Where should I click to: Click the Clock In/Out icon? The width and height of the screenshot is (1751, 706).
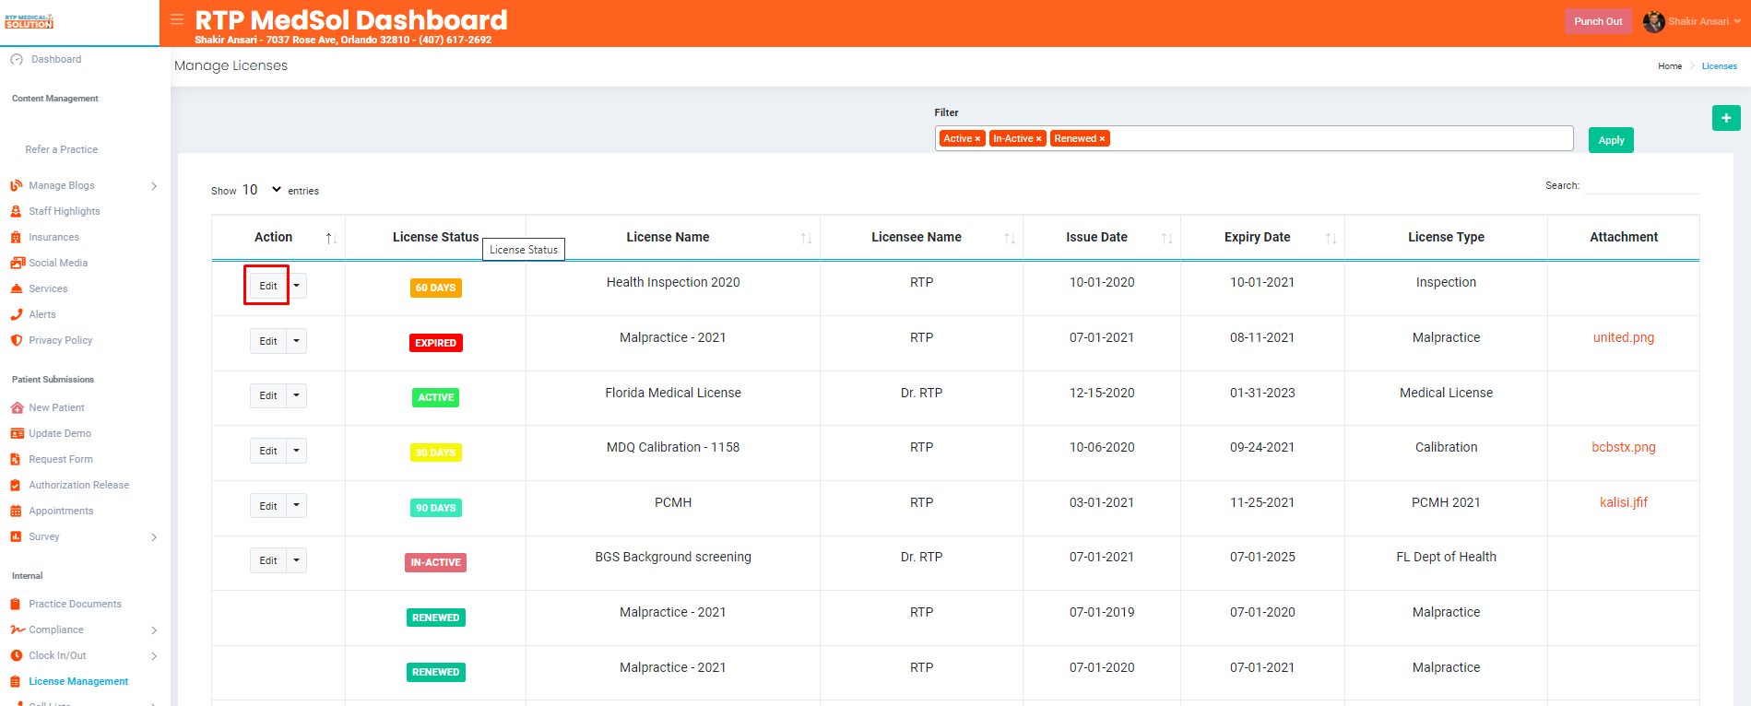pyautogui.click(x=17, y=655)
